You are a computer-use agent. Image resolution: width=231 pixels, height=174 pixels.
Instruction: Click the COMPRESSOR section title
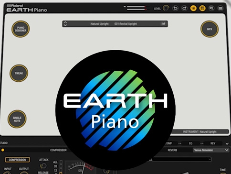click(58, 150)
